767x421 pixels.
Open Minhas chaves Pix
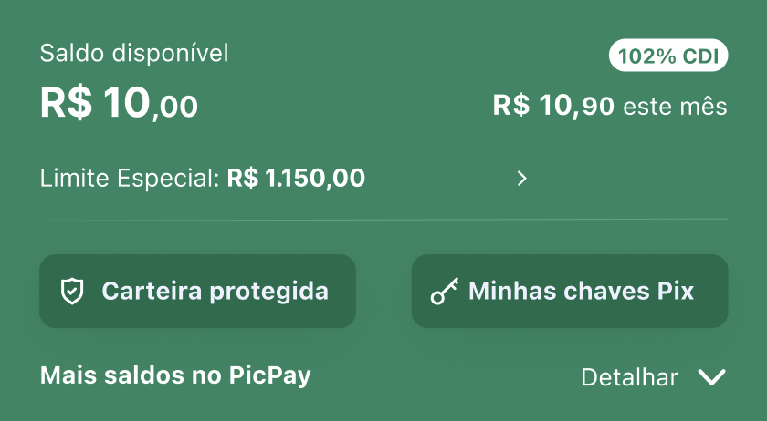[x=570, y=292]
